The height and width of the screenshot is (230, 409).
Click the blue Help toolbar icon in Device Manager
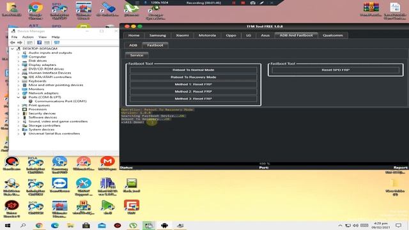click(x=40, y=43)
